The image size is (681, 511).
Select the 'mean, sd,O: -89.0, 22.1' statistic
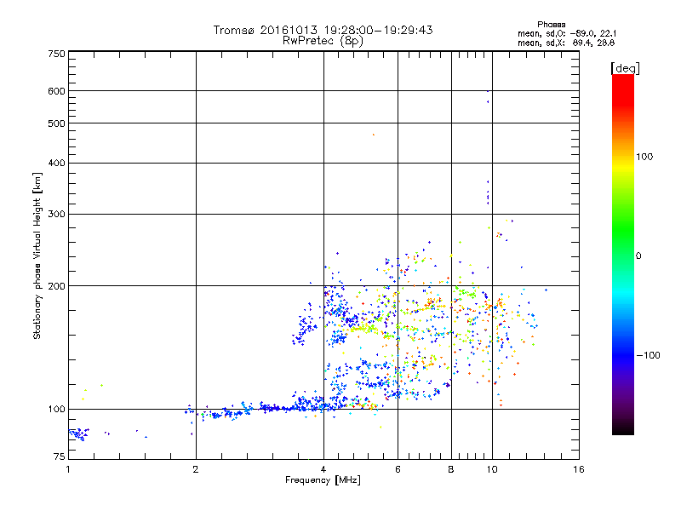tap(567, 34)
